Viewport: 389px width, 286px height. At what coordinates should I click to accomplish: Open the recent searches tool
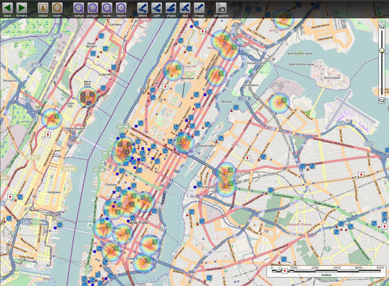(121, 8)
